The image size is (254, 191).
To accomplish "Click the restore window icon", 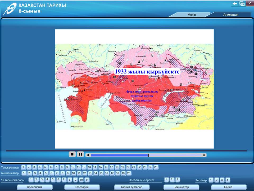I will coord(242,3).
